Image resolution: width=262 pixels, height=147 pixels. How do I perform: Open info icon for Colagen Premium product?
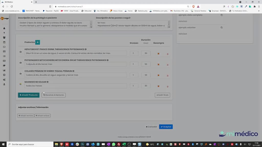pos(73,71)
